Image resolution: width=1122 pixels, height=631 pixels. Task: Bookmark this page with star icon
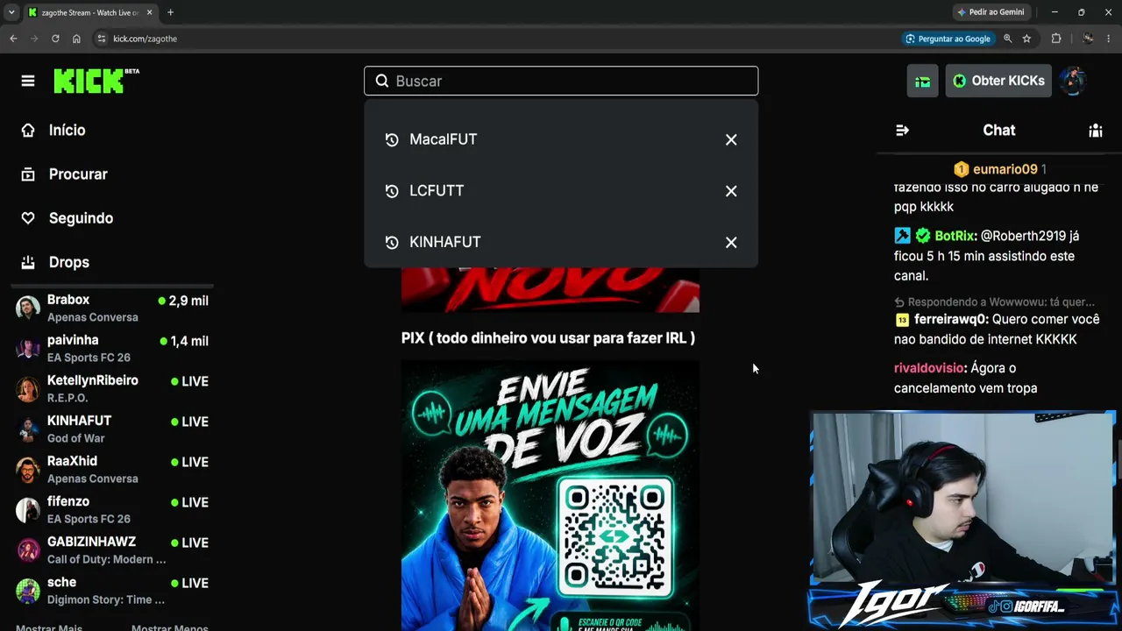[x=1026, y=39]
